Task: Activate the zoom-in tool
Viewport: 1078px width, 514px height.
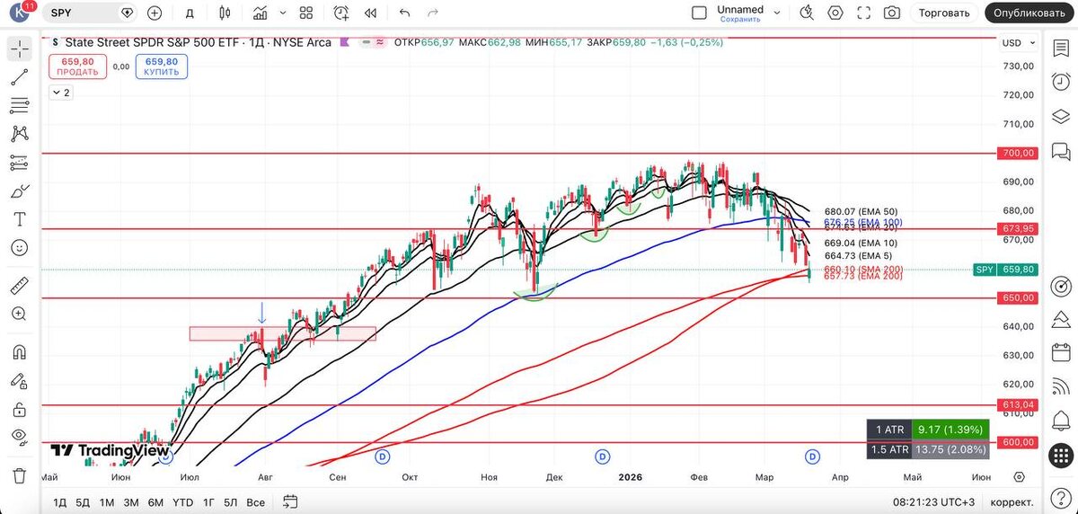Action: (20, 314)
